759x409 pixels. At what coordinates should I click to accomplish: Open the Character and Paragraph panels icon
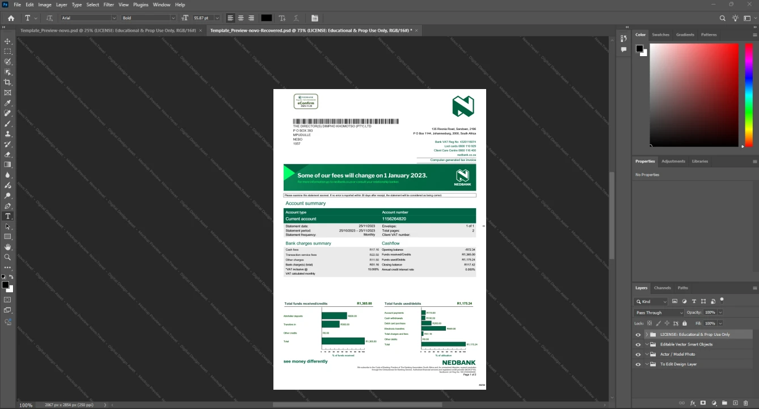pos(315,18)
